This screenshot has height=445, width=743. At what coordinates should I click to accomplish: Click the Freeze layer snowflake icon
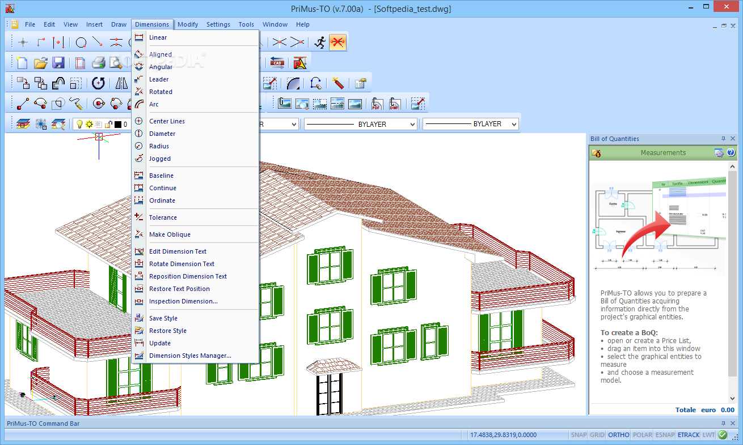[40, 123]
